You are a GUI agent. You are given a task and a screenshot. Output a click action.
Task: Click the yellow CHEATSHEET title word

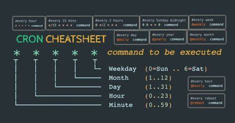coord(76,39)
